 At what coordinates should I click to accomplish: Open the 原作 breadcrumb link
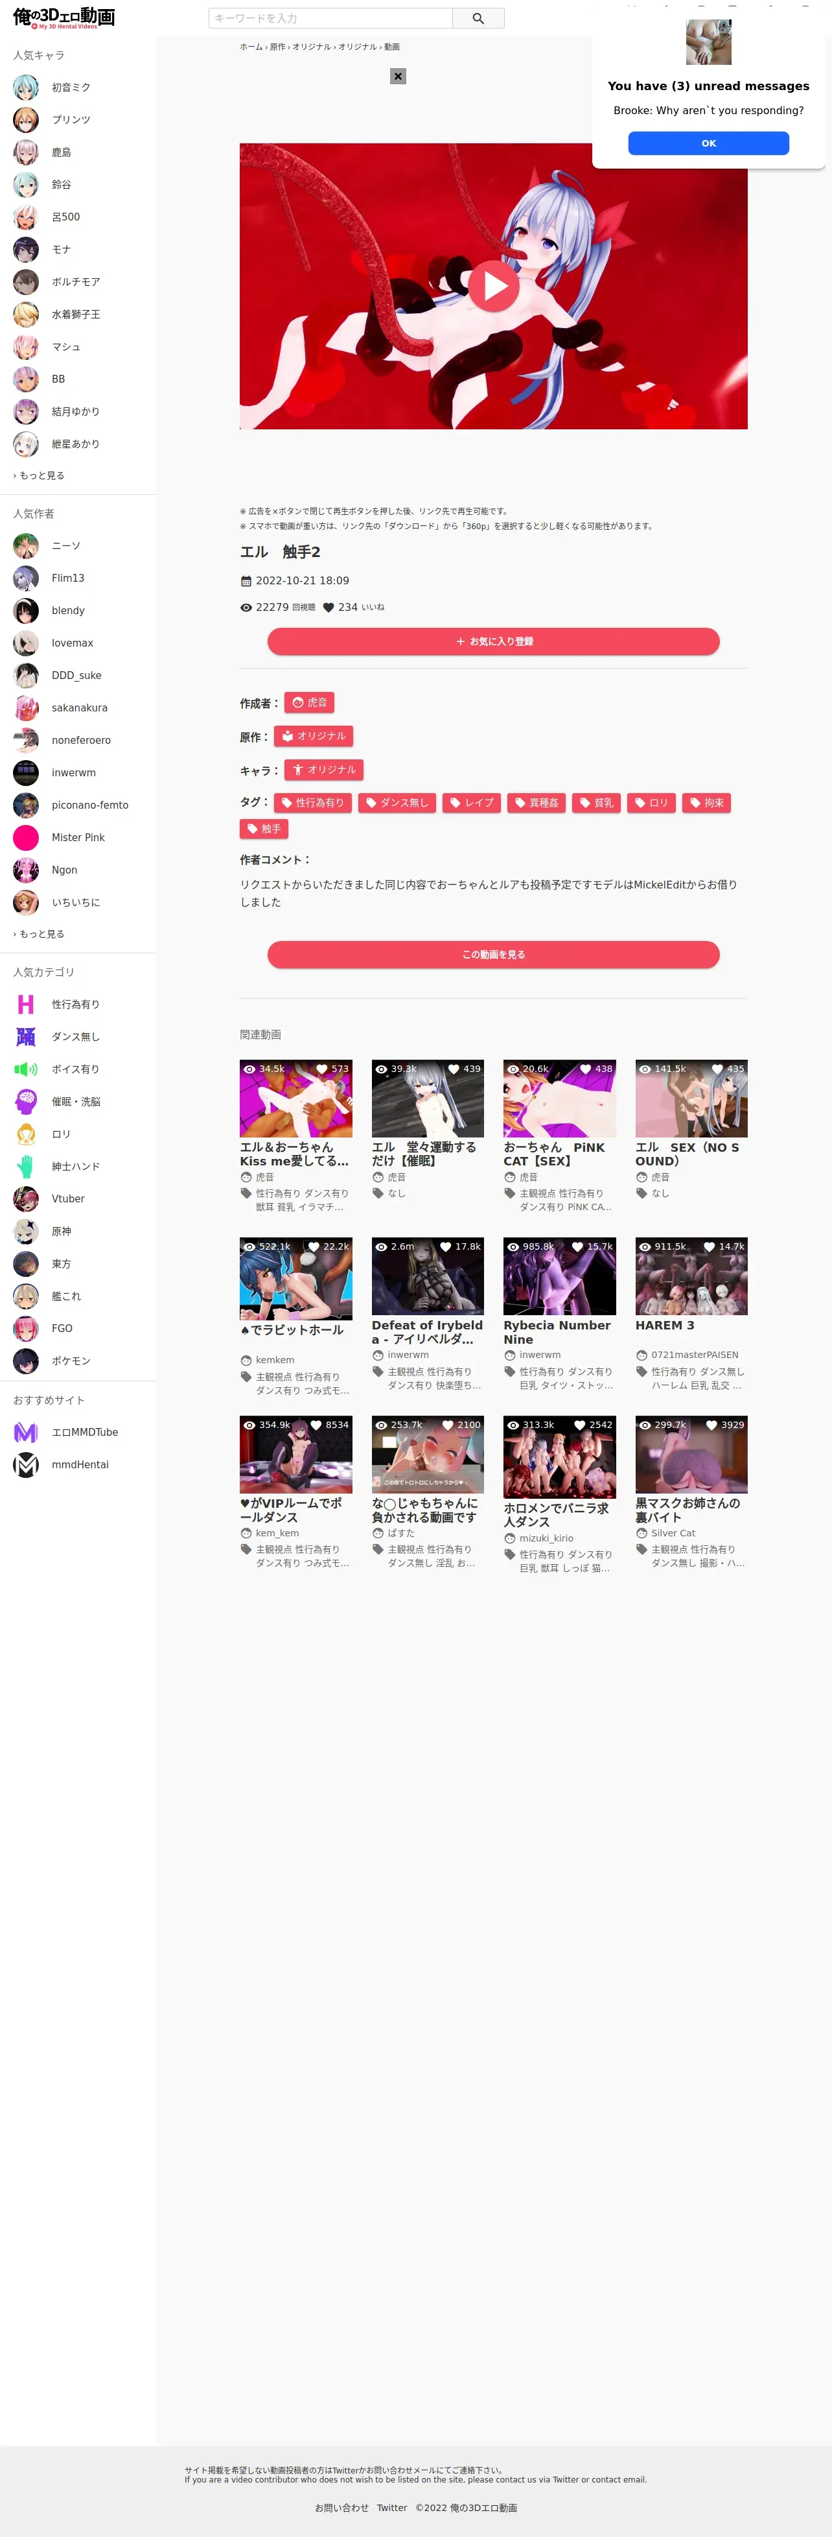coord(278,46)
